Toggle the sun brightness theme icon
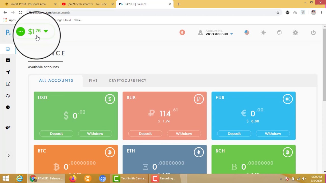 [263, 33]
